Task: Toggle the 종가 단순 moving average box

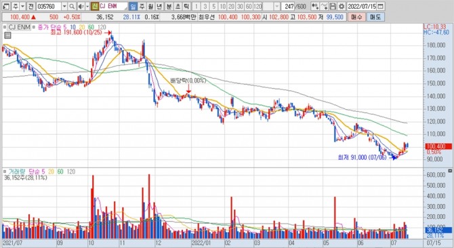Action: [34, 27]
